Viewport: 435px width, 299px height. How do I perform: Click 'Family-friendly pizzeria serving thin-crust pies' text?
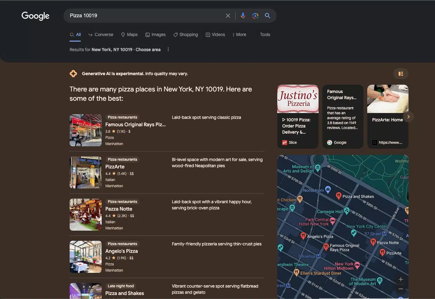(x=217, y=244)
